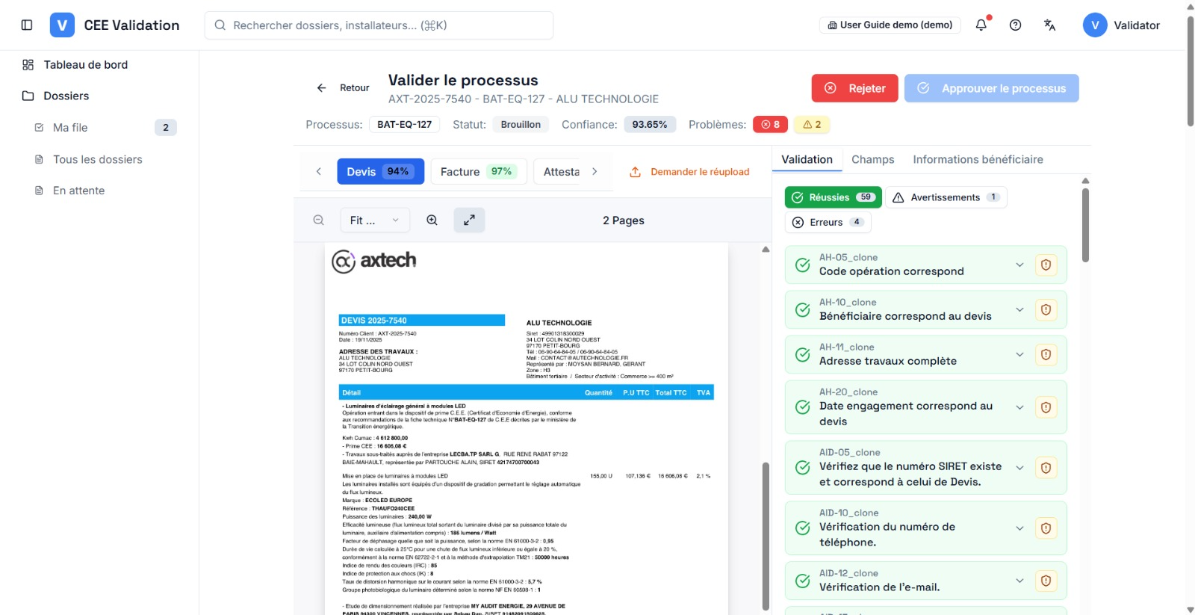Open the Fit zoom dropdown
The width and height of the screenshot is (1195, 615).
point(375,220)
